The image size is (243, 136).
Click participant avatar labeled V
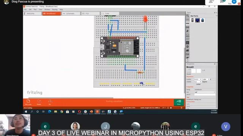point(226,127)
